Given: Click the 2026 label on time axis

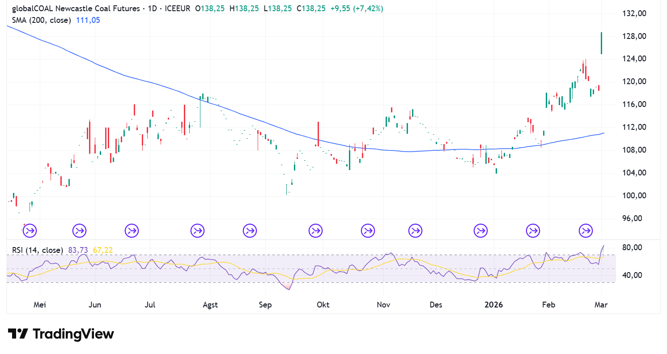Looking at the screenshot, I should tap(493, 305).
